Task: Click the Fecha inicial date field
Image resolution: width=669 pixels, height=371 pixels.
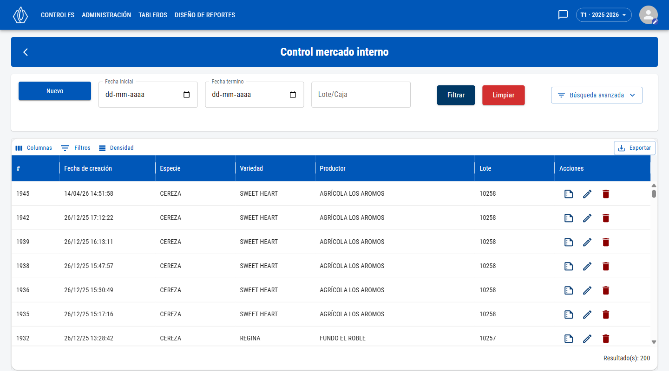Action: 148,95
